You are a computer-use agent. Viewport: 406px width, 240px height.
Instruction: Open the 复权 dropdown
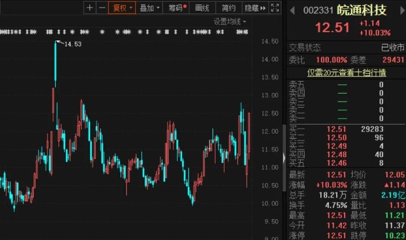(122, 8)
